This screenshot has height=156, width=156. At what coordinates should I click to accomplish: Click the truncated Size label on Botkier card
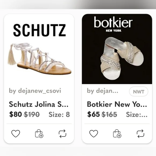pos(137,114)
